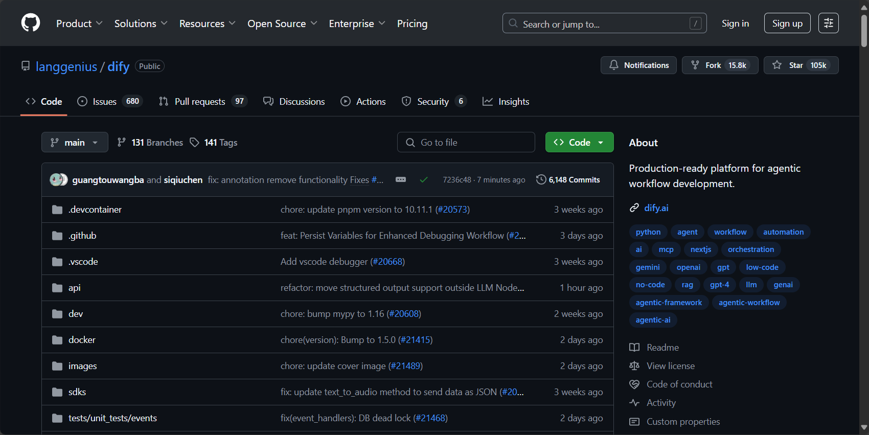Open the dify.ai website link
The height and width of the screenshot is (435, 869).
656,208
